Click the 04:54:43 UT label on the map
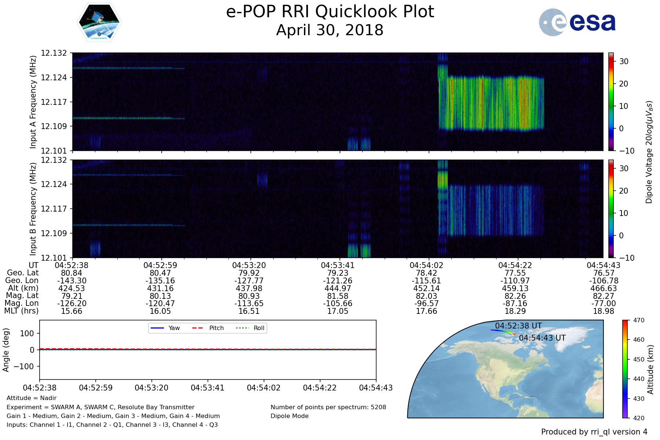 coord(542,338)
